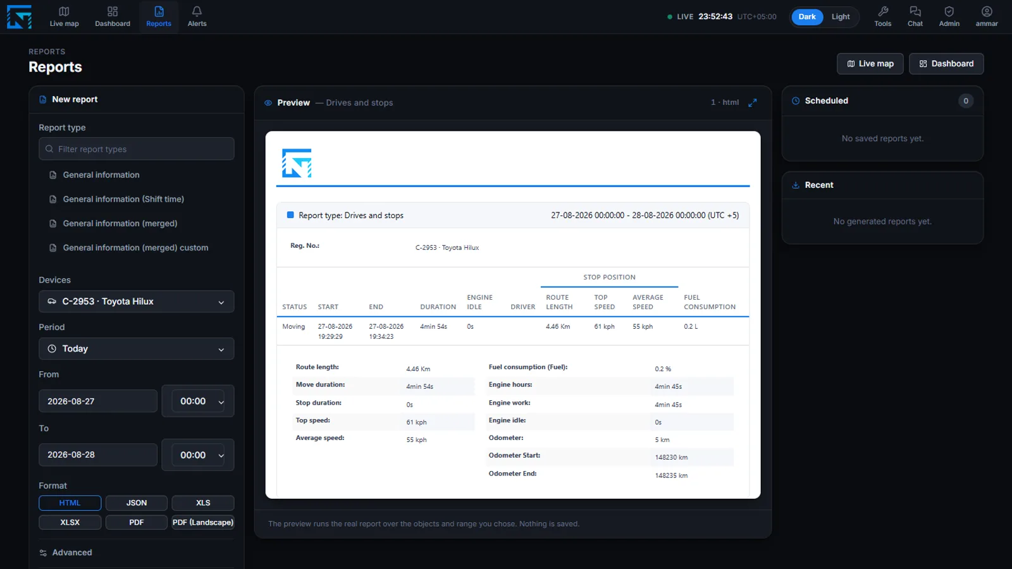
Task: Open the From time 00:00 dropdown
Action: coord(198,401)
